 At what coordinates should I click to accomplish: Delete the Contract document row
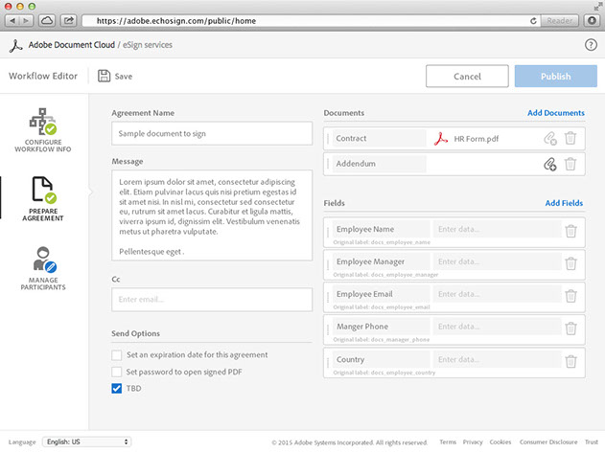tap(570, 139)
